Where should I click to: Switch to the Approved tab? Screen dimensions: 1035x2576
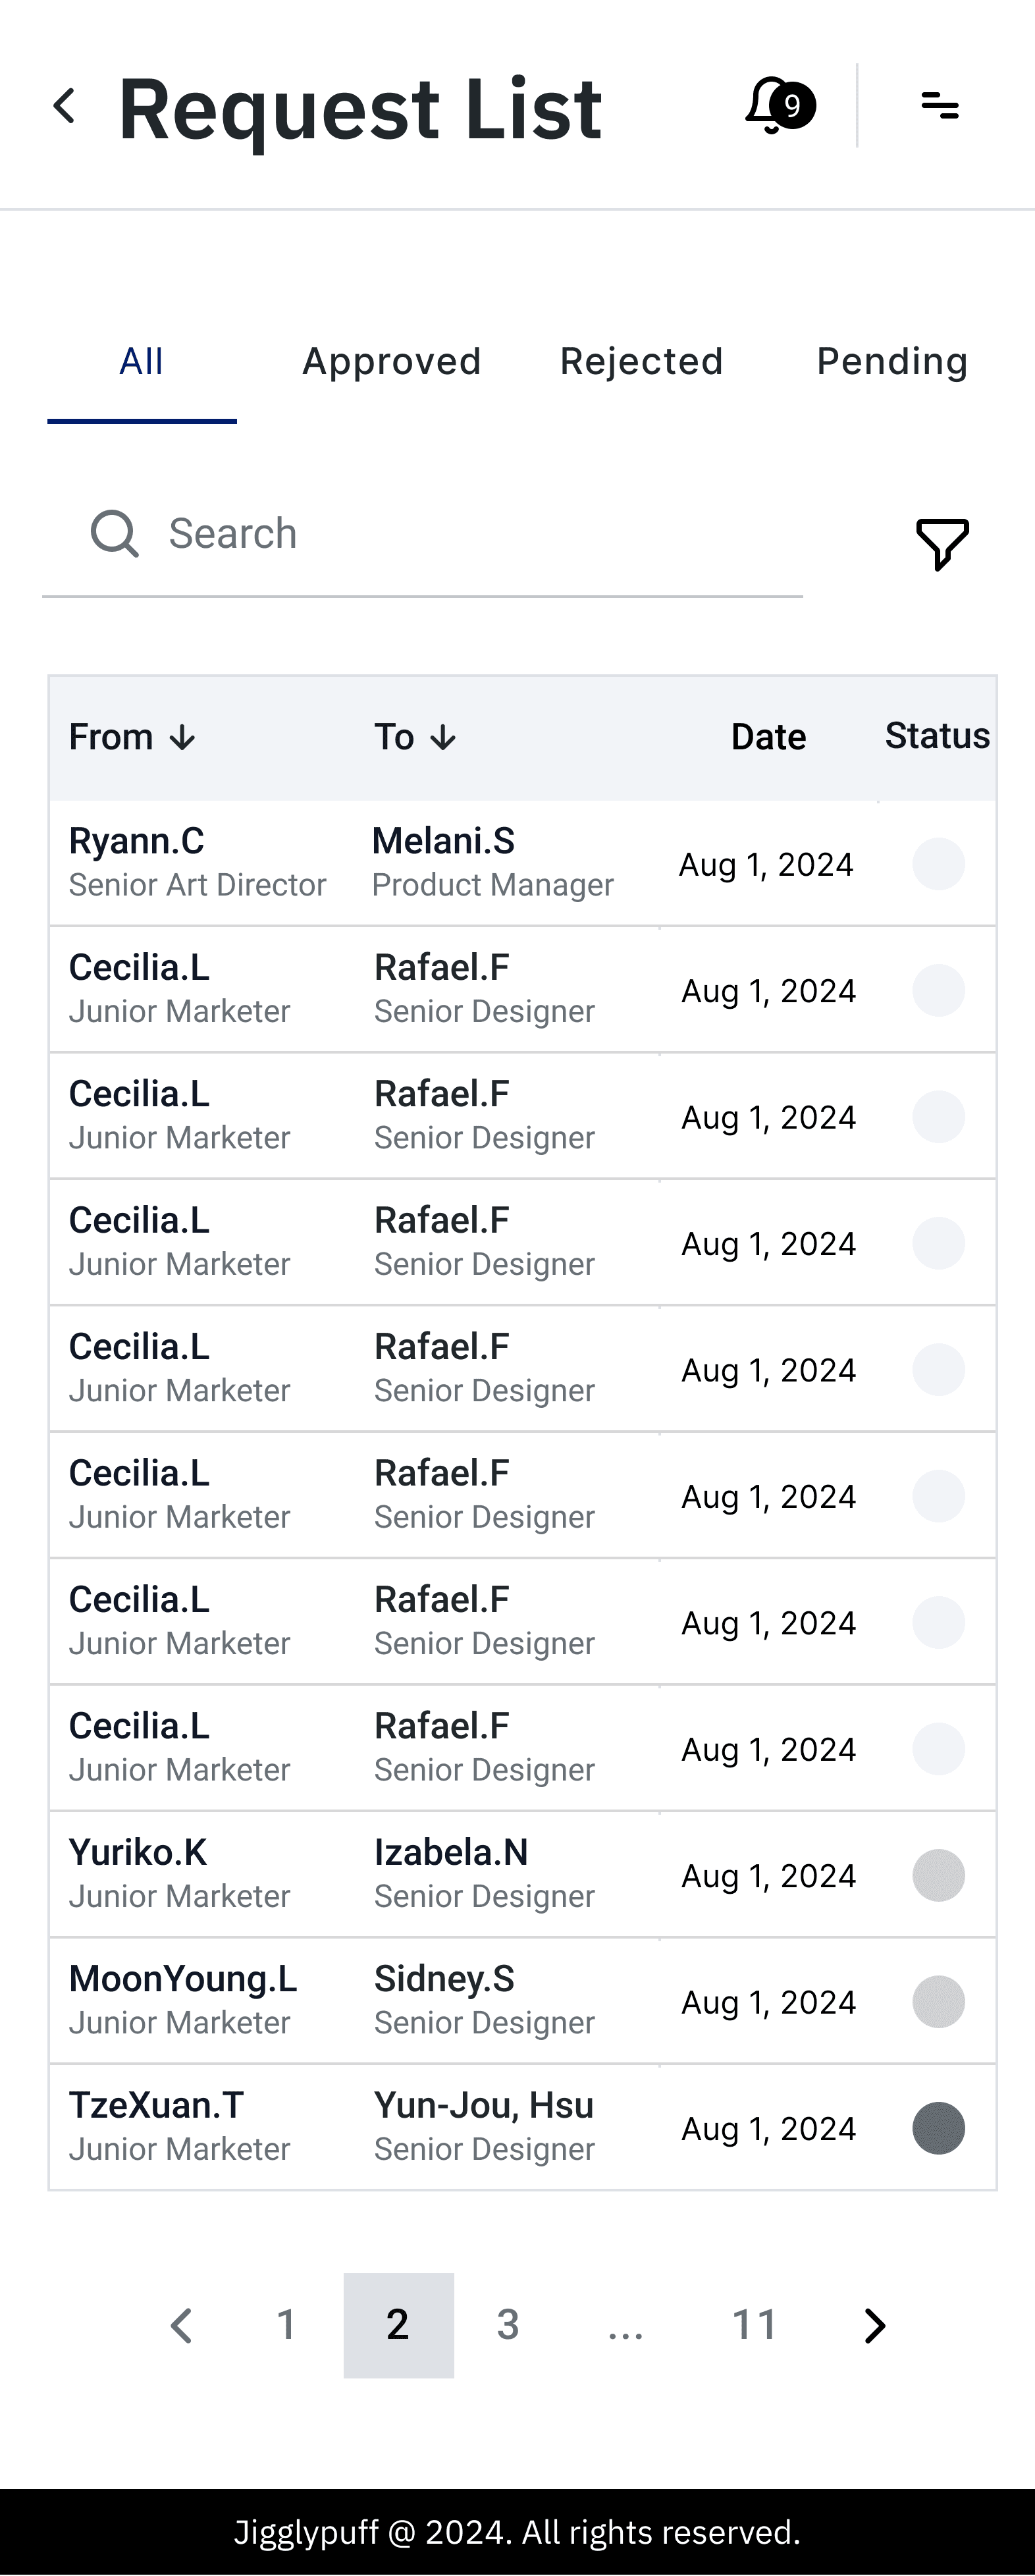[x=392, y=362]
